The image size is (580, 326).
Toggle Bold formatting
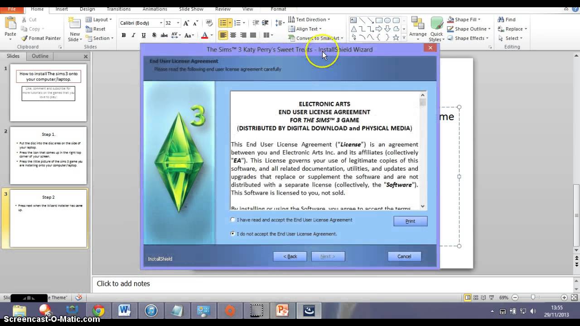(124, 35)
